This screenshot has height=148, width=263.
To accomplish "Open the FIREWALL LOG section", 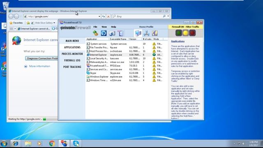I will (72, 60).
